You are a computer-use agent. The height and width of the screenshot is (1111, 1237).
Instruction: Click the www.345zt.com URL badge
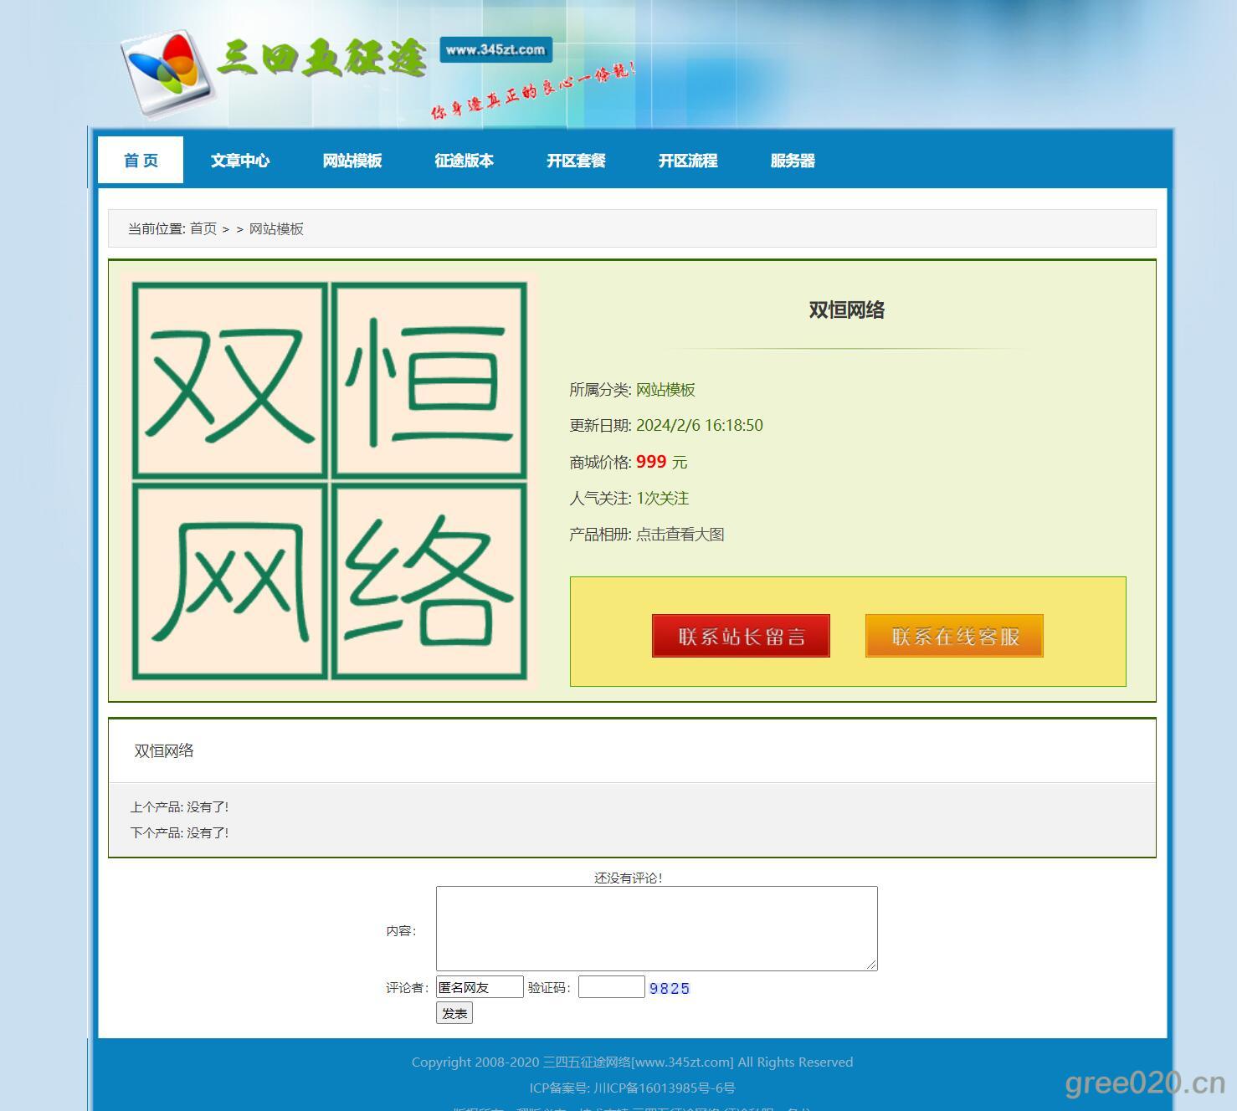[495, 50]
